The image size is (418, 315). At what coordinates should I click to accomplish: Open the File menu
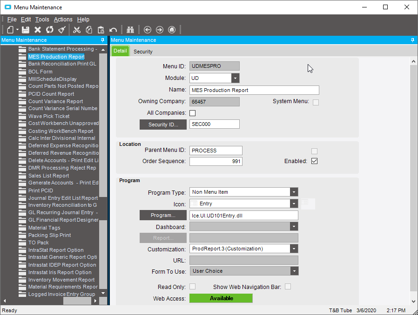12,20
